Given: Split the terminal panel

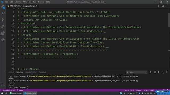Looking at the screenshot, I should [x=155, y=72].
